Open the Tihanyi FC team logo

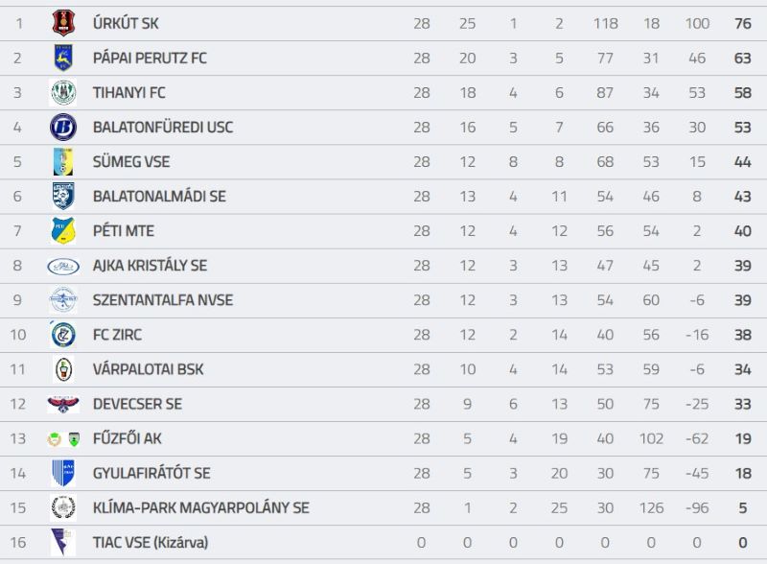click(63, 92)
